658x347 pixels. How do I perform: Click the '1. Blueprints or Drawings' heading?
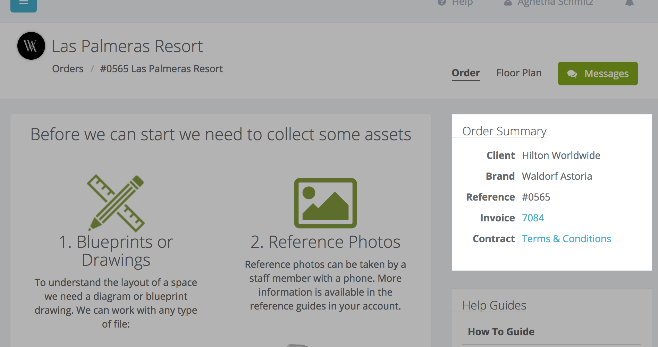(x=116, y=251)
